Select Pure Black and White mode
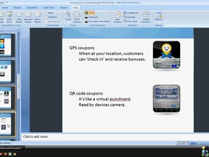Image resolution: width=209 pixels, height=157 pixels. 98,21
